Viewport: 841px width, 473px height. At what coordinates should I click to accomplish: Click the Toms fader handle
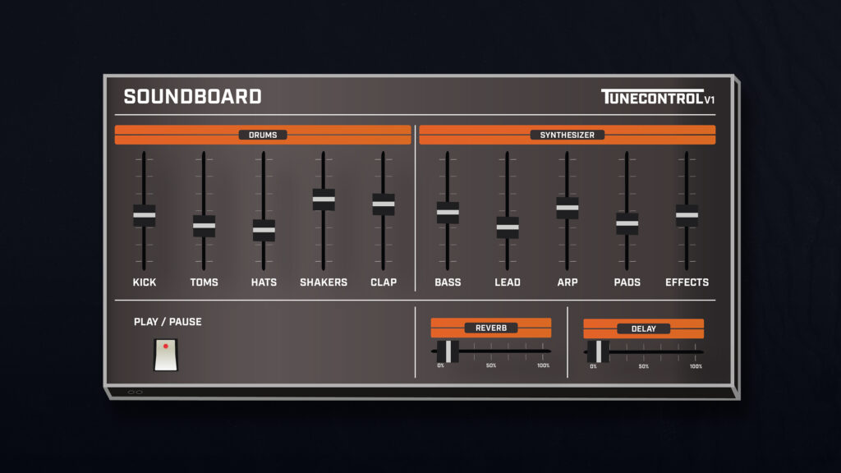pos(204,226)
